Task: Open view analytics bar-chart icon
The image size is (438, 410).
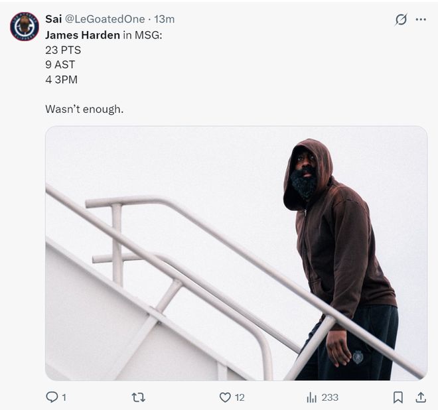Action: (311, 397)
